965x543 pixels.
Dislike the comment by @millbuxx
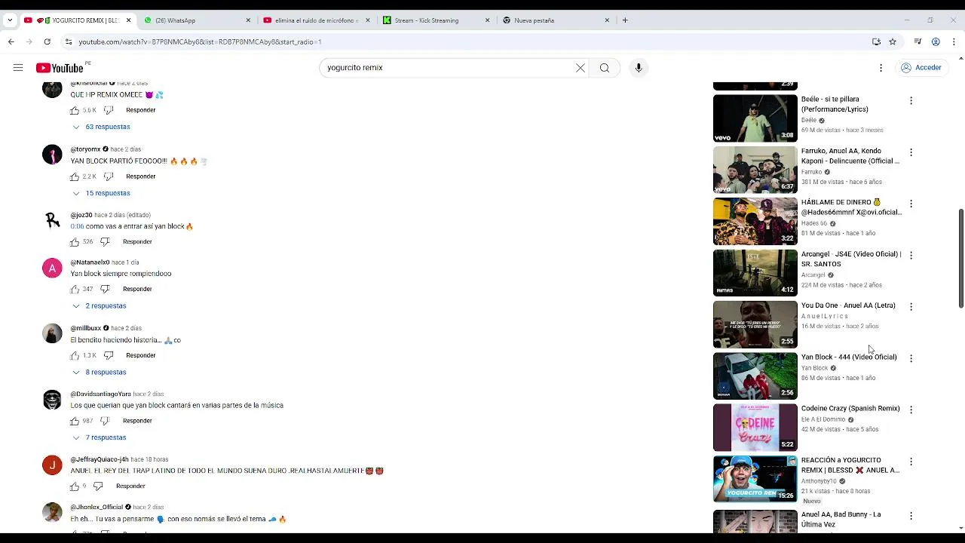tap(109, 355)
